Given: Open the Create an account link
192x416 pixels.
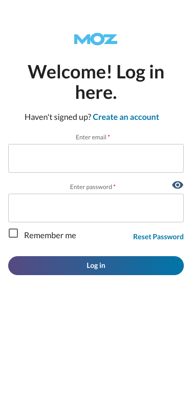Looking at the screenshot, I should [x=126, y=117].
